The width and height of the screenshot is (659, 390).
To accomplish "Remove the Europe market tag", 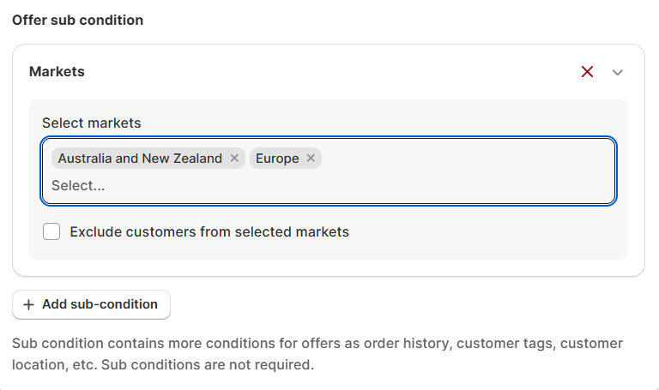I will coord(311,159).
